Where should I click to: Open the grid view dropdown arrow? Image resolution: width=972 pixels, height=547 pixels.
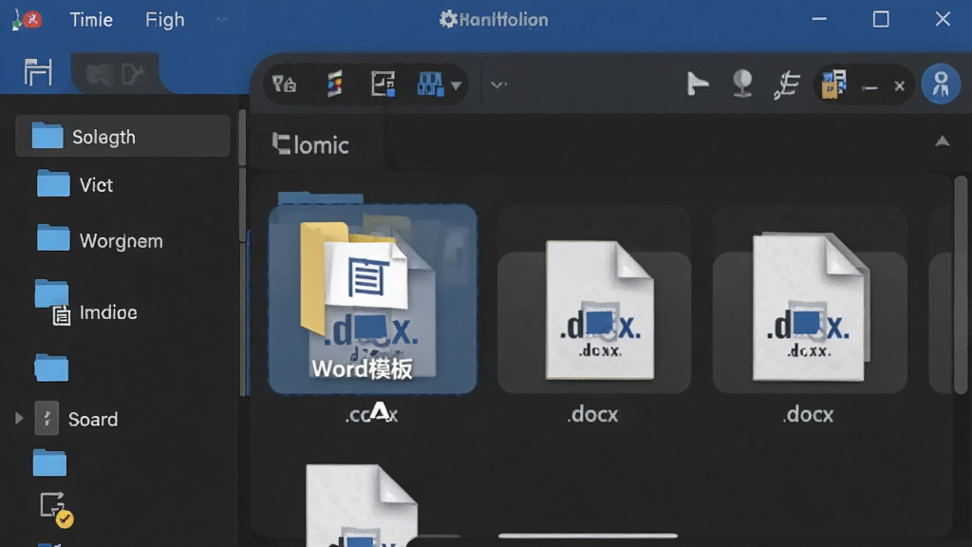coord(457,85)
